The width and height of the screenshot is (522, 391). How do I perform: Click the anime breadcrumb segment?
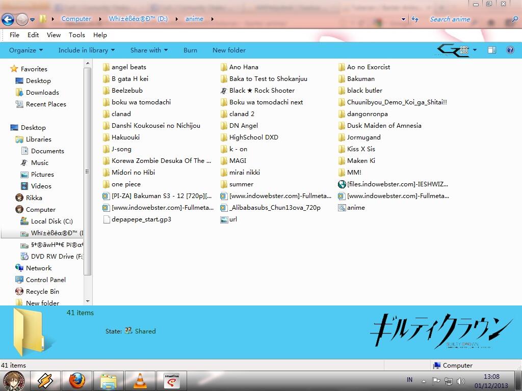tap(194, 19)
